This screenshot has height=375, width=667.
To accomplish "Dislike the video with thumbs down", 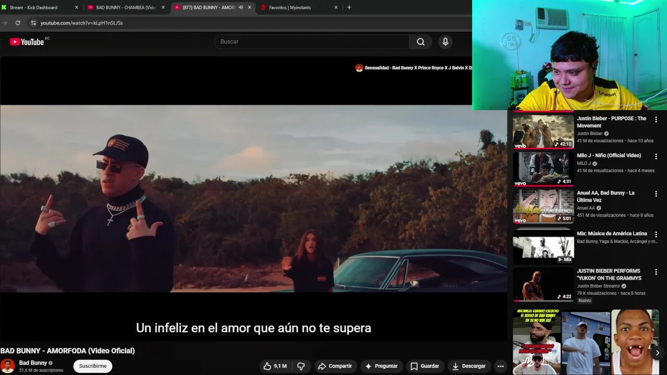I will 301,366.
